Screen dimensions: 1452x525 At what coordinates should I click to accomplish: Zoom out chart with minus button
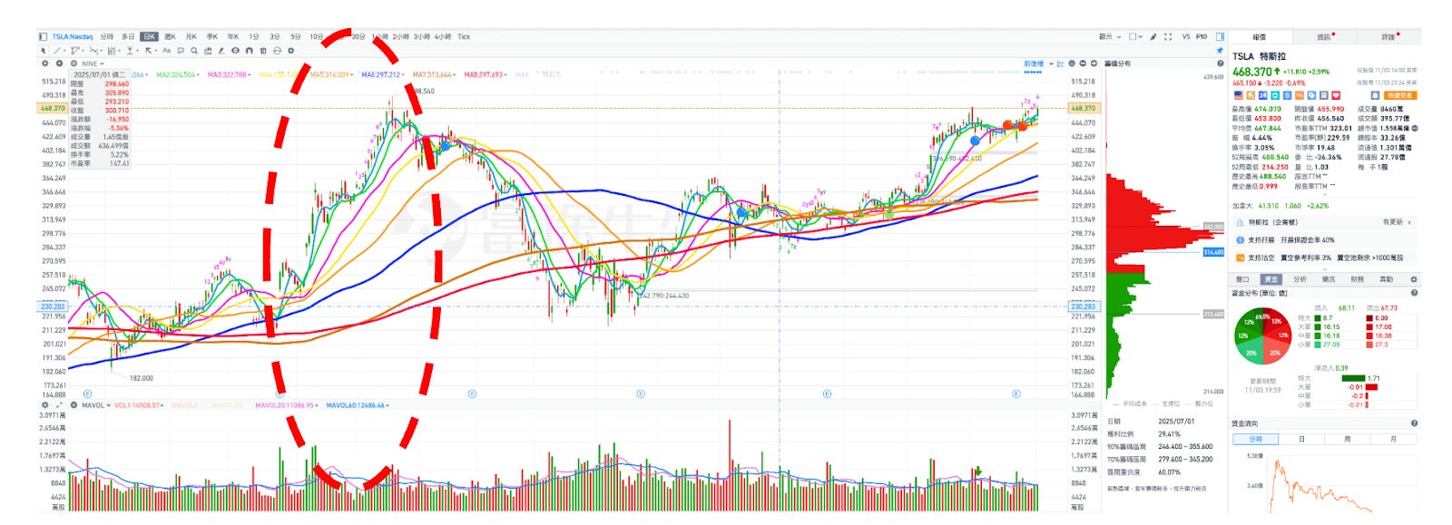(x=1083, y=63)
